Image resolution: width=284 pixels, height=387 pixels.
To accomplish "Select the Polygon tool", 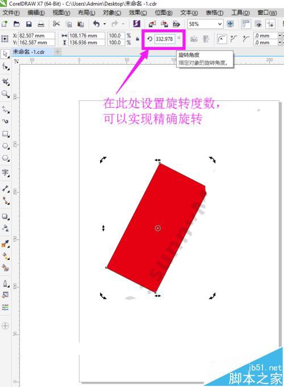I will click(5, 158).
